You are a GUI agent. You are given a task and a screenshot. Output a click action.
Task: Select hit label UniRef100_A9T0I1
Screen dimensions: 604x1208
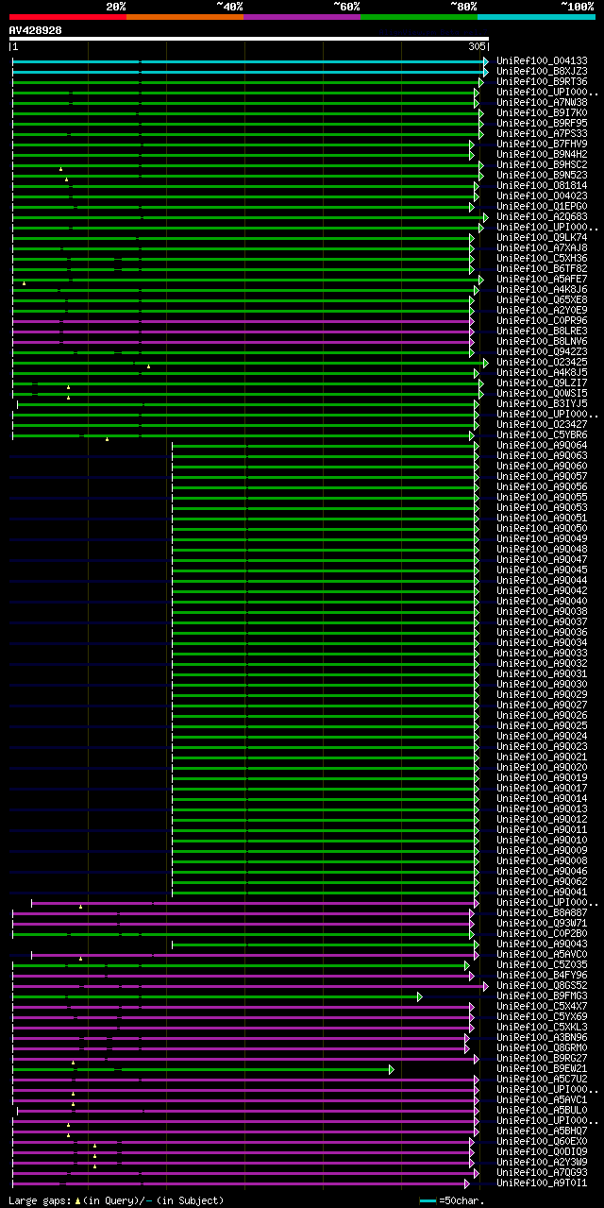coord(542,1182)
